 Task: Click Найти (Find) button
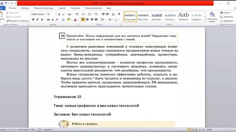[226, 13]
